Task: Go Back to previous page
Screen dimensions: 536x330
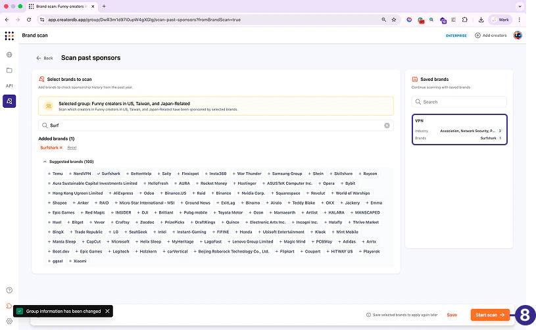Action: coord(45,58)
